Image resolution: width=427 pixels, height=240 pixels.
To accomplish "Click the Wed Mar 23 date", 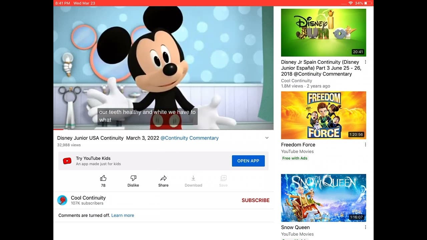I will (84, 3).
